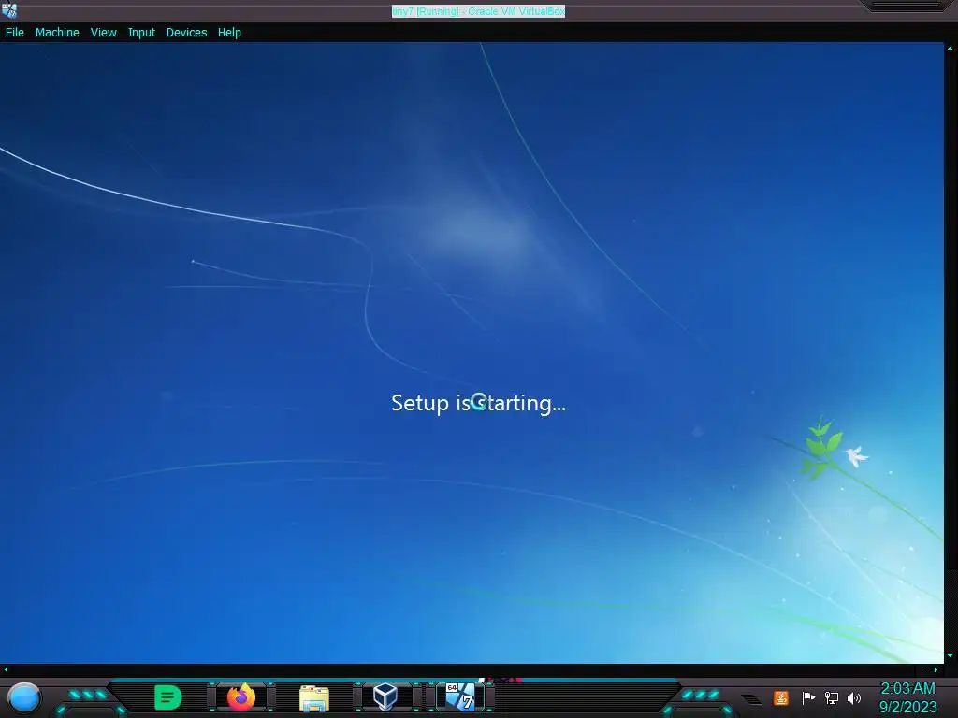
Task: Open the Action Center flag icon
Action: (808, 697)
